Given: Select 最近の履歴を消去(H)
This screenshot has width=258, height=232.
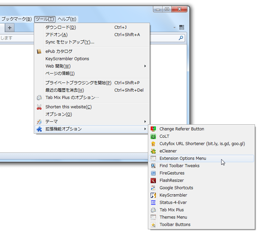Looking at the screenshot, I should coord(92,90).
